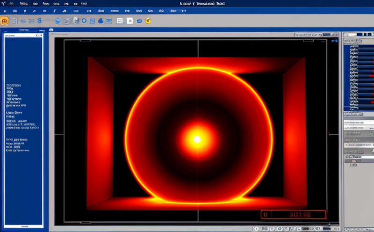Click the red-outlined readout box in the viewport
This screenshot has height=232, width=374.
(293, 215)
